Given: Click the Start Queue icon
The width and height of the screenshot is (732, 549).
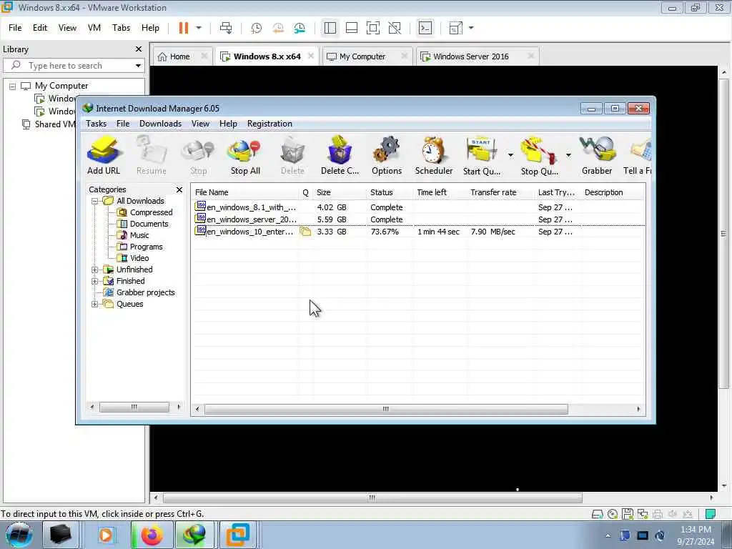Looking at the screenshot, I should [x=482, y=155].
